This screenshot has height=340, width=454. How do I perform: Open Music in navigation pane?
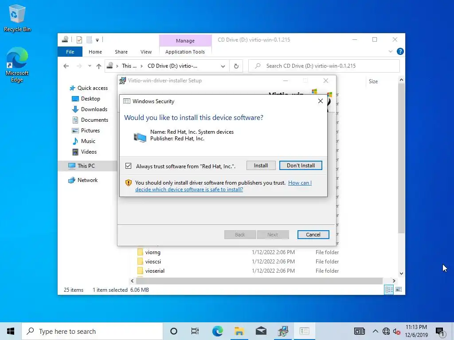pos(88,141)
